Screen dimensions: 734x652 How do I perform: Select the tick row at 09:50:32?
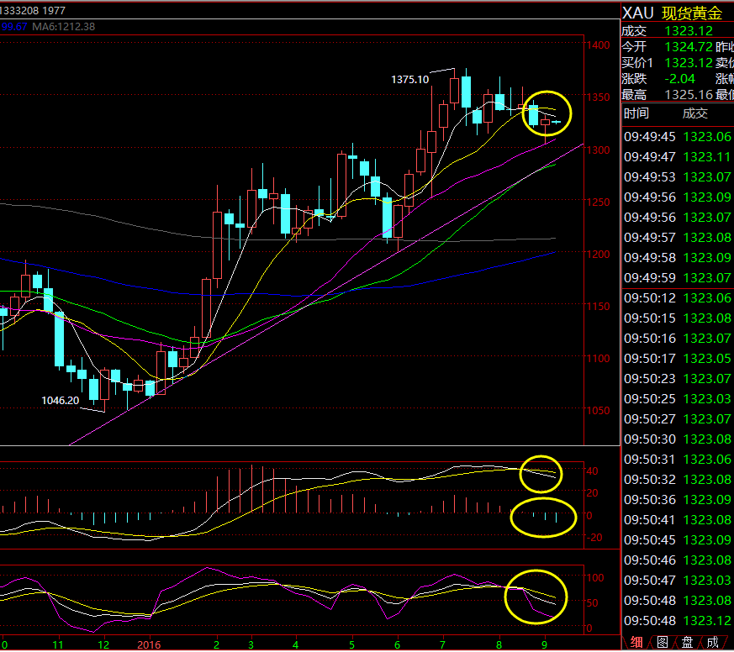click(x=678, y=479)
